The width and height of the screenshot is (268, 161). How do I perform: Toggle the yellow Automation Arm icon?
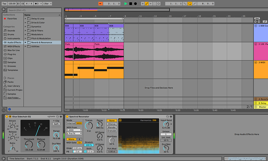click(147, 4)
